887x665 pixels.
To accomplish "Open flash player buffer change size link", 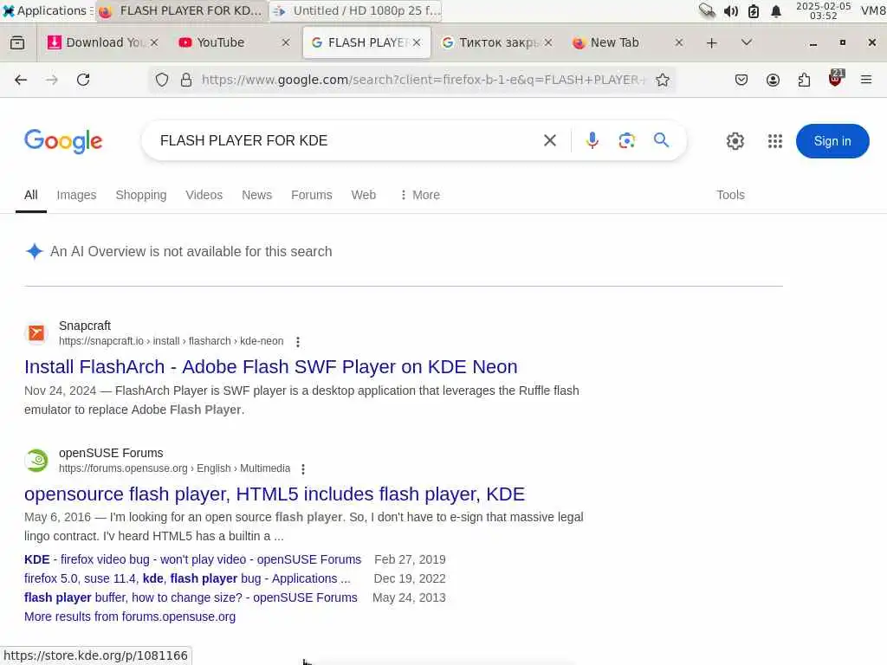I will [191, 597].
